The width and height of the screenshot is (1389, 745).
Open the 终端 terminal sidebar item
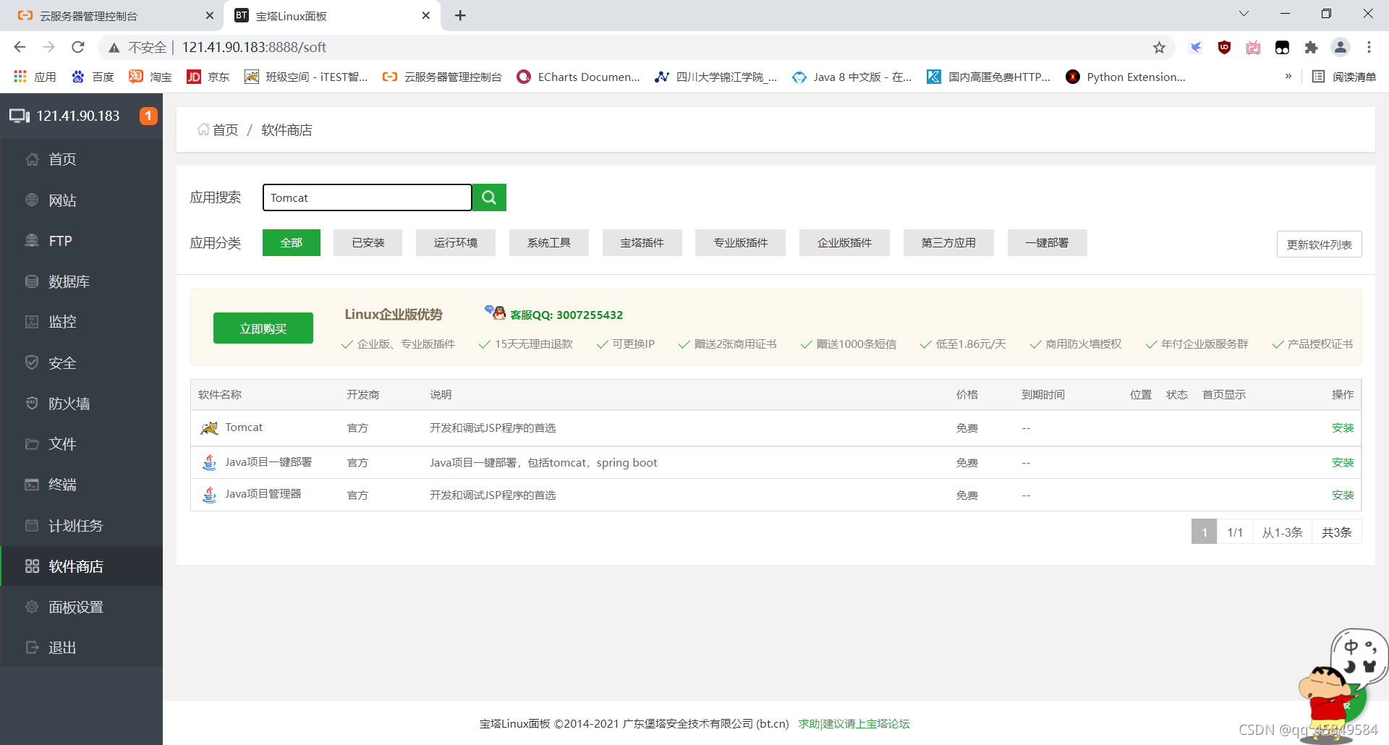pyautogui.click(x=81, y=485)
